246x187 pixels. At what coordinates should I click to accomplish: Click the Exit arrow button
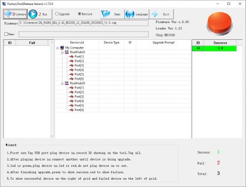pyautogui.click(x=161, y=14)
